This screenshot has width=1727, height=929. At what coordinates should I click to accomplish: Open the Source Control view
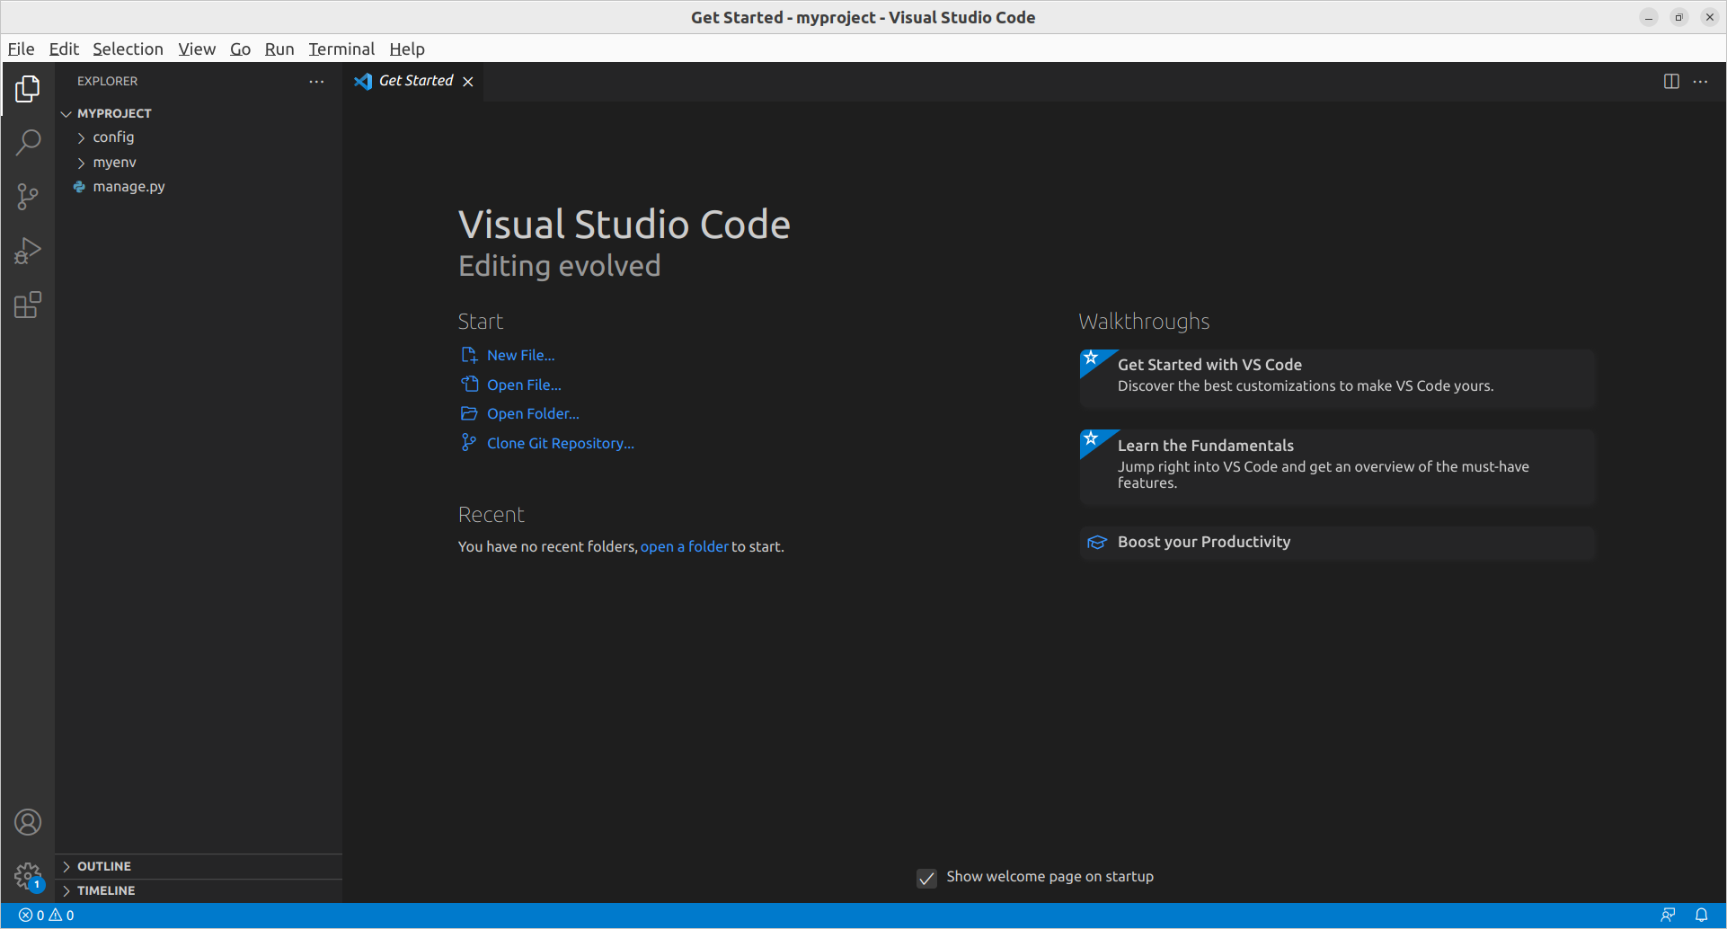tap(28, 196)
